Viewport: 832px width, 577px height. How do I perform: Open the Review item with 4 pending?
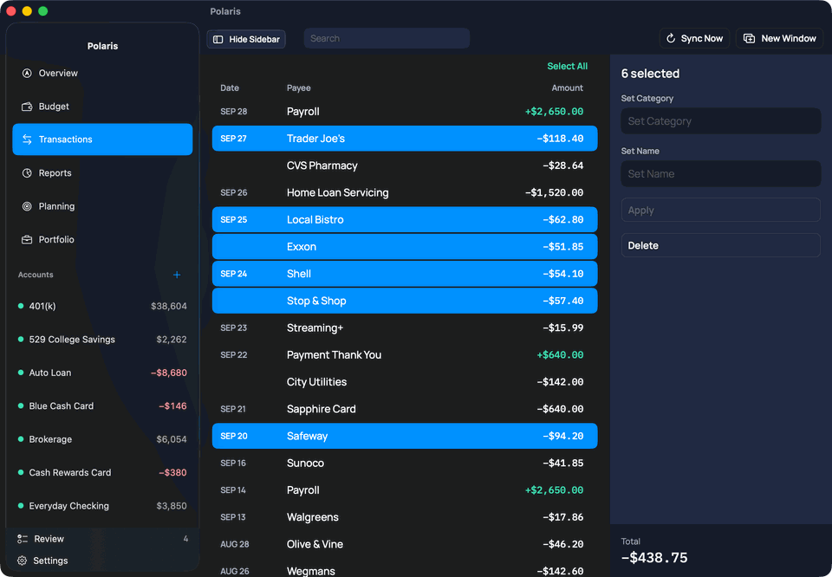(102, 539)
